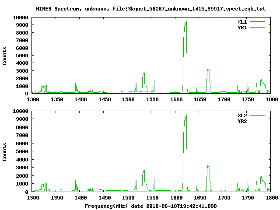Click the 10000 tick label on the XL1/YR1 plot
280x210 pixels.
click(x=21, y=17)
